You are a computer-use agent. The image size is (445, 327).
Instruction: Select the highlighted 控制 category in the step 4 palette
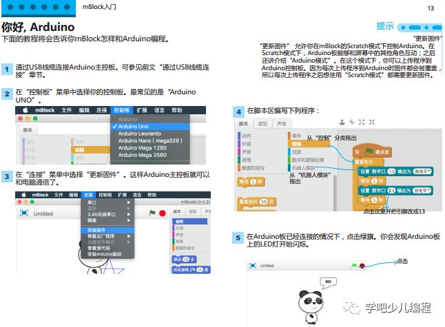(309, 144)
